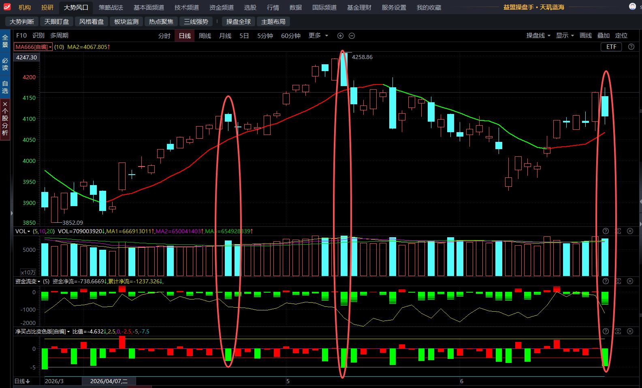Select the 日线 daily chart period
Image resolution: width=642 pixels, height=388 pixels.
point(185,36)
